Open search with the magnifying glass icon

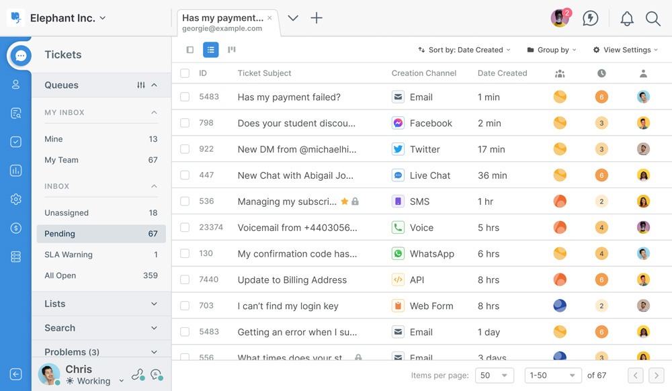pyautogui.click(x=653, y=18)
